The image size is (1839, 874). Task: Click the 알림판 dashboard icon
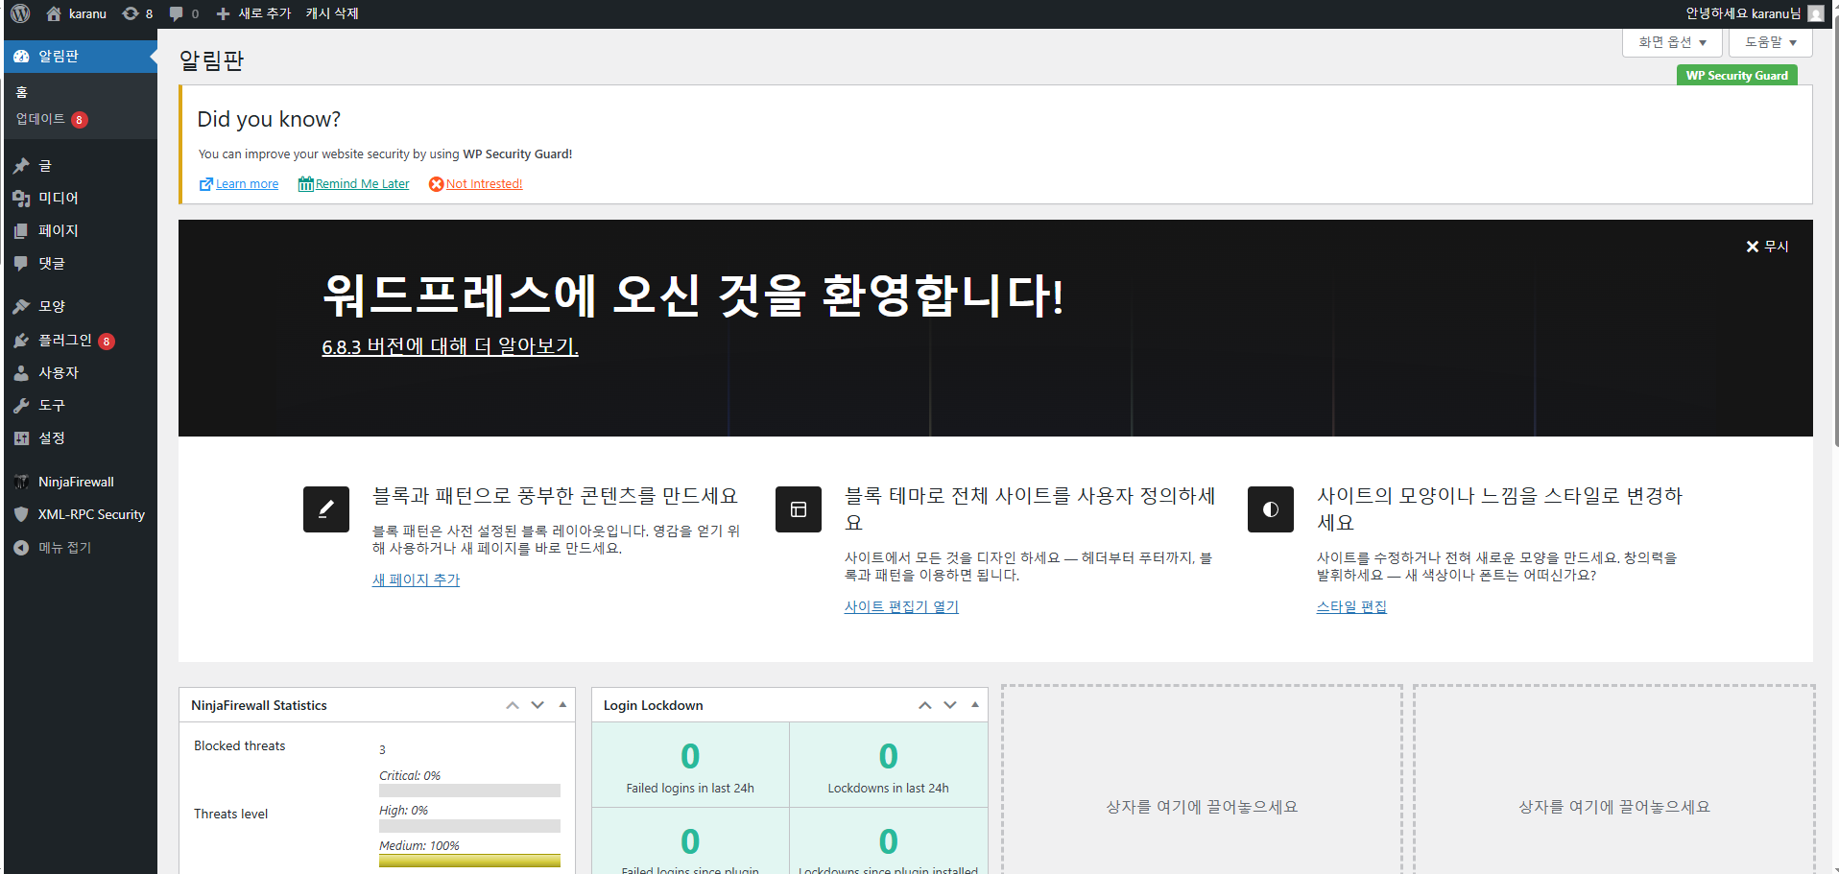[x=21, y=57]
